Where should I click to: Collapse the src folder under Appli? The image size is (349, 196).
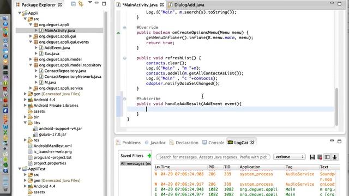pos(25,19)
